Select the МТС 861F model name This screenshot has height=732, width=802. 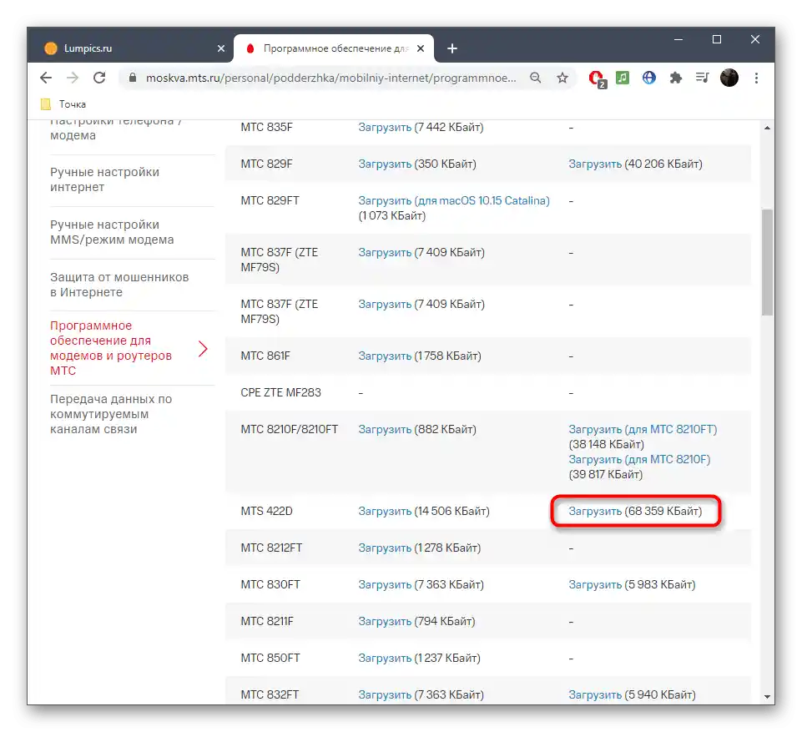(x=265, y=356)
